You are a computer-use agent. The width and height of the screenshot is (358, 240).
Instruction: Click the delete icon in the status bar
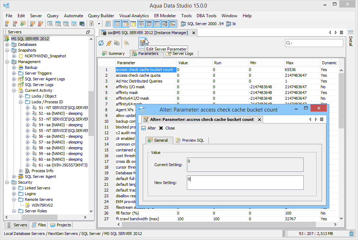(351, 233)
